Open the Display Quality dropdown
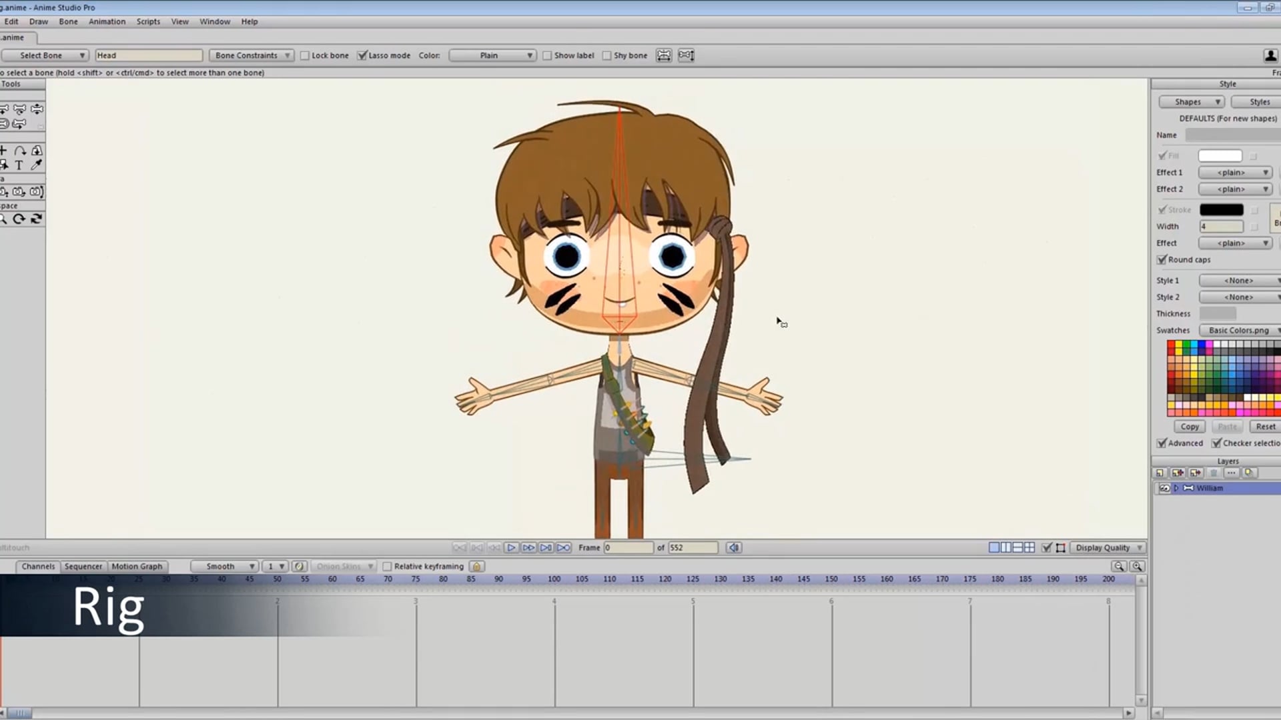 pyautogui.click(x=1109, y=547)
